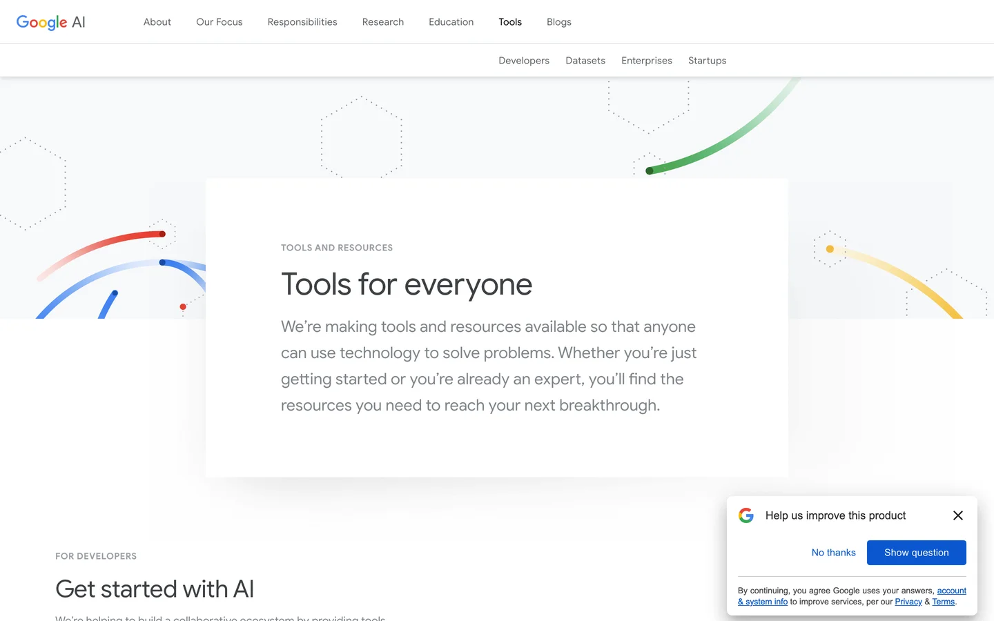This screenshot has height=621, width=994.
Task: Visit the Blogs page
Action: (559, 22)
